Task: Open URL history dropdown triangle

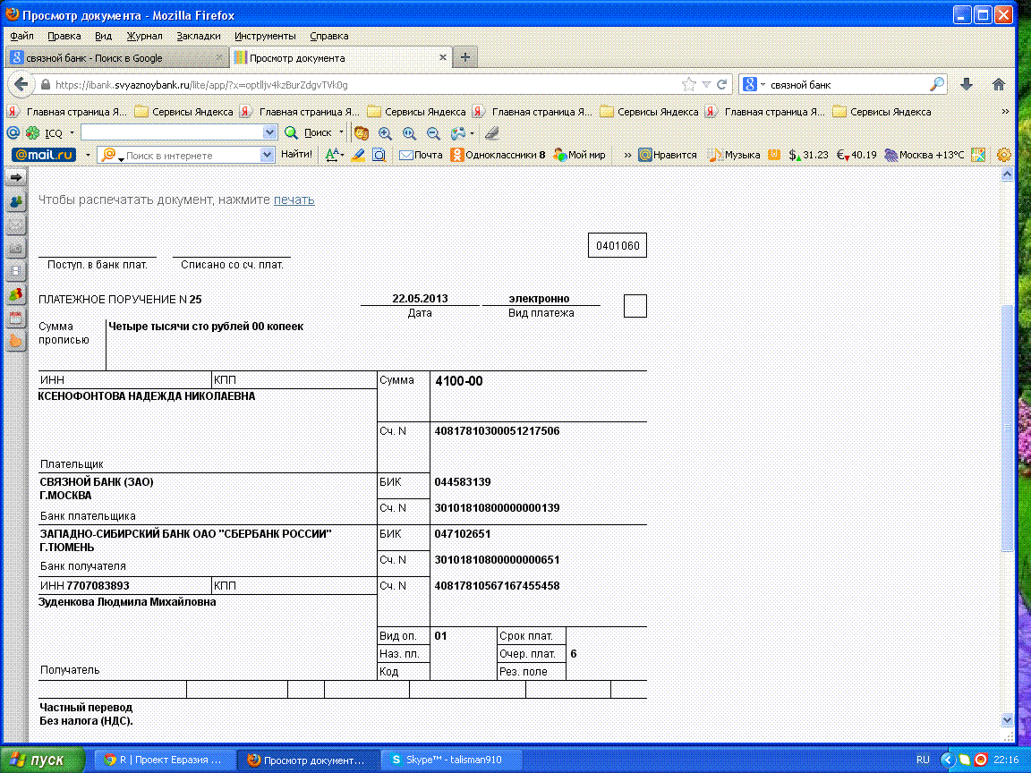Action: tap(706, 84)
